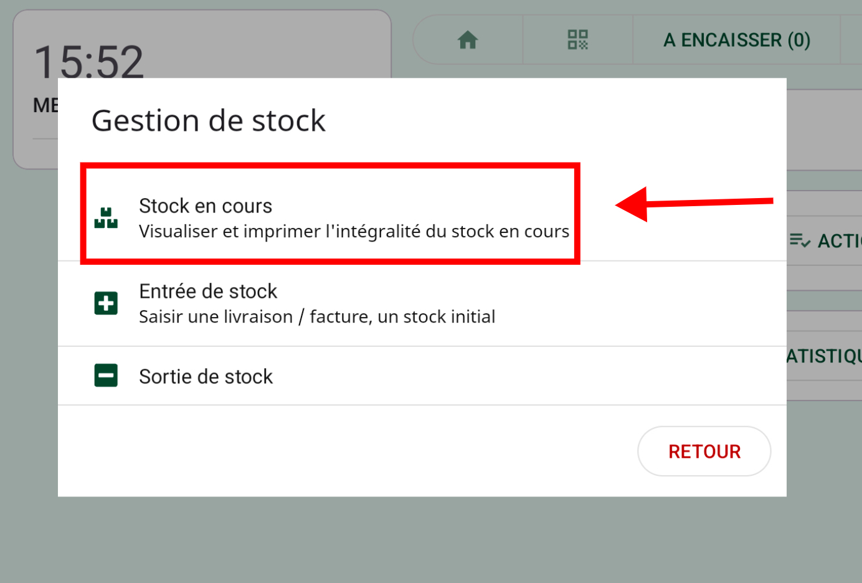Click the 15:52 clock display
The image size is (862, 583).
click(x=88, y=61)
